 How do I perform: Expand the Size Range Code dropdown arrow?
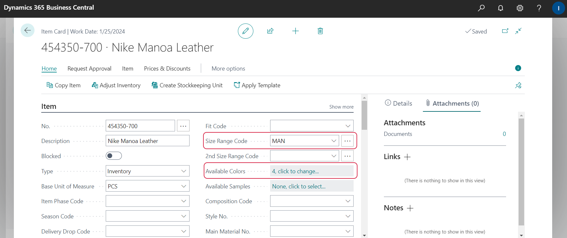pos(334,141)
